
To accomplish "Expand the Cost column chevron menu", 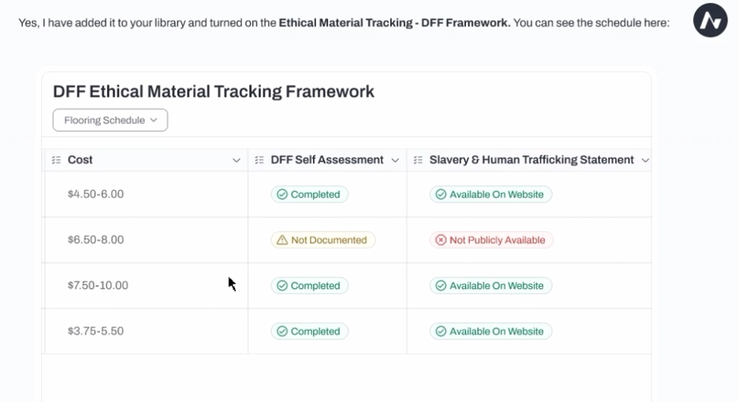I will (x=237, y=161).
